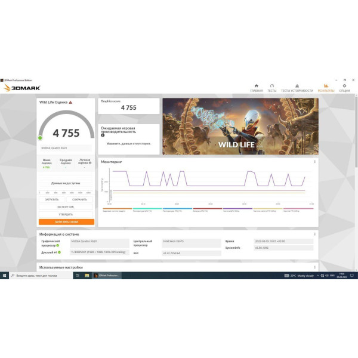Toggle the yellow GPU memory clock legend entry

[x=268, y=210]
